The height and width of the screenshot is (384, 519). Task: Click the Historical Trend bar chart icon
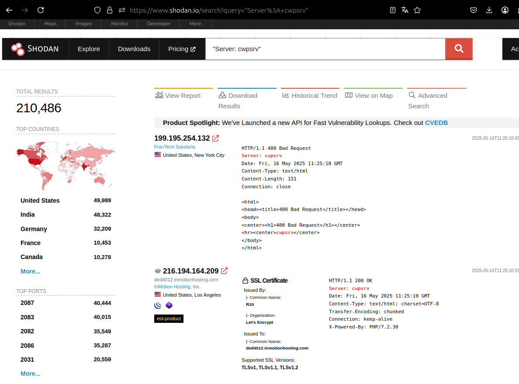pyautogui.click(x=286, y=95)
